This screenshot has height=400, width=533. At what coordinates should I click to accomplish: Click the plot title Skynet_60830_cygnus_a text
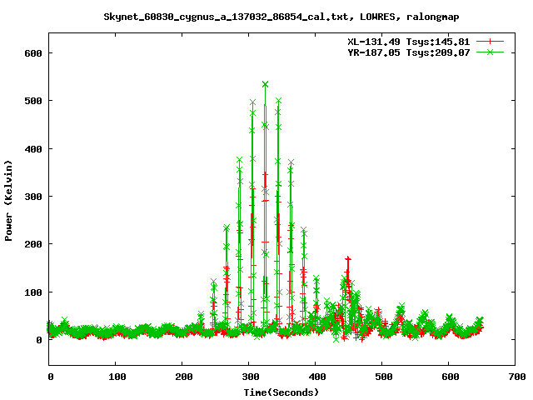coord(281,17)
